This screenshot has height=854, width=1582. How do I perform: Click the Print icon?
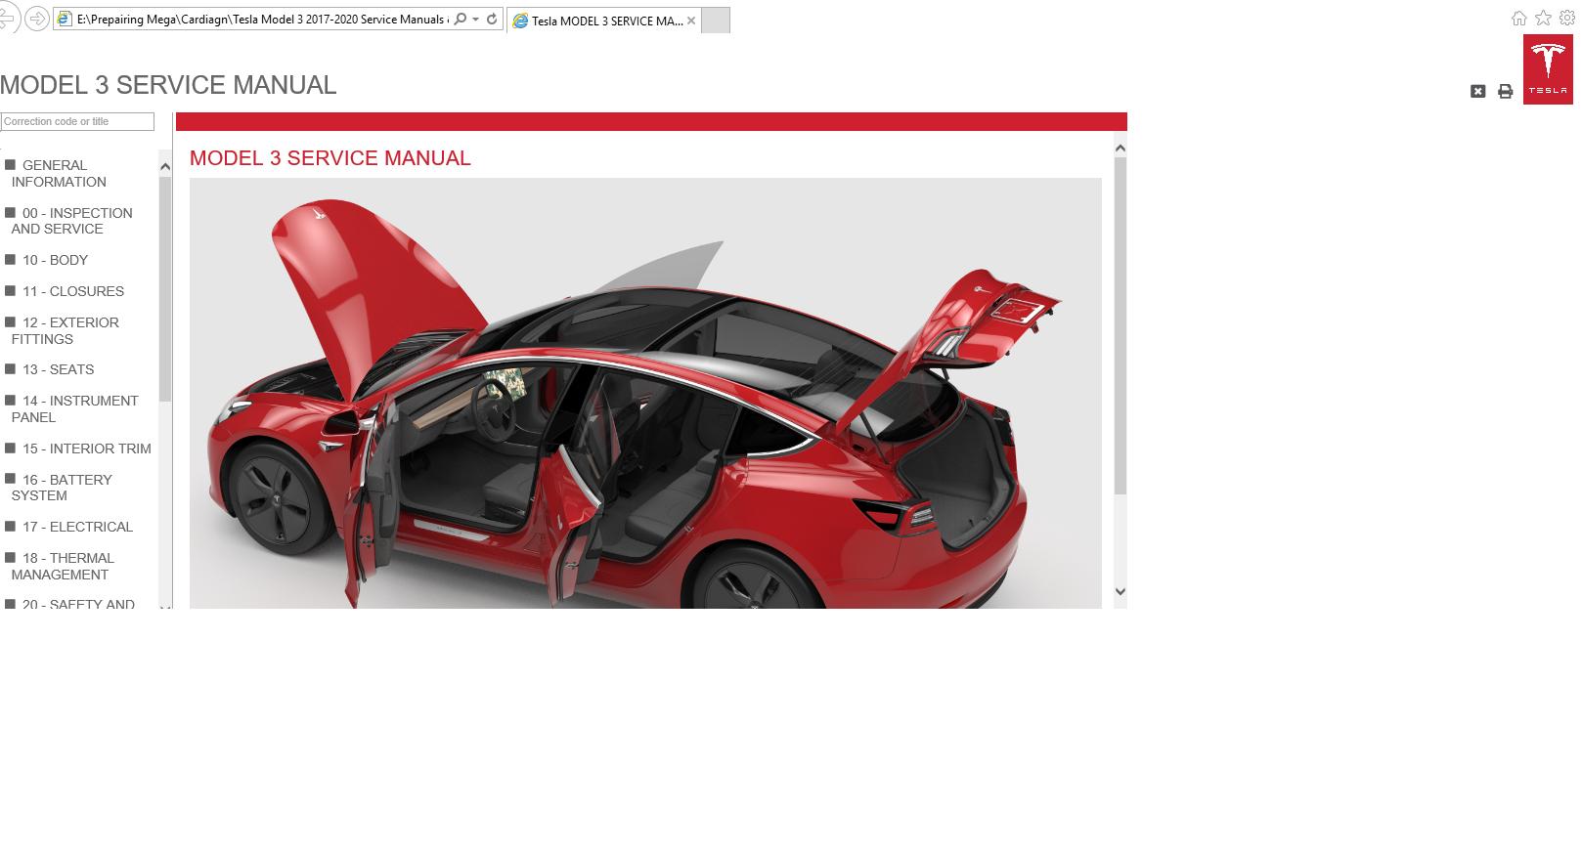tap(1505, 91)
